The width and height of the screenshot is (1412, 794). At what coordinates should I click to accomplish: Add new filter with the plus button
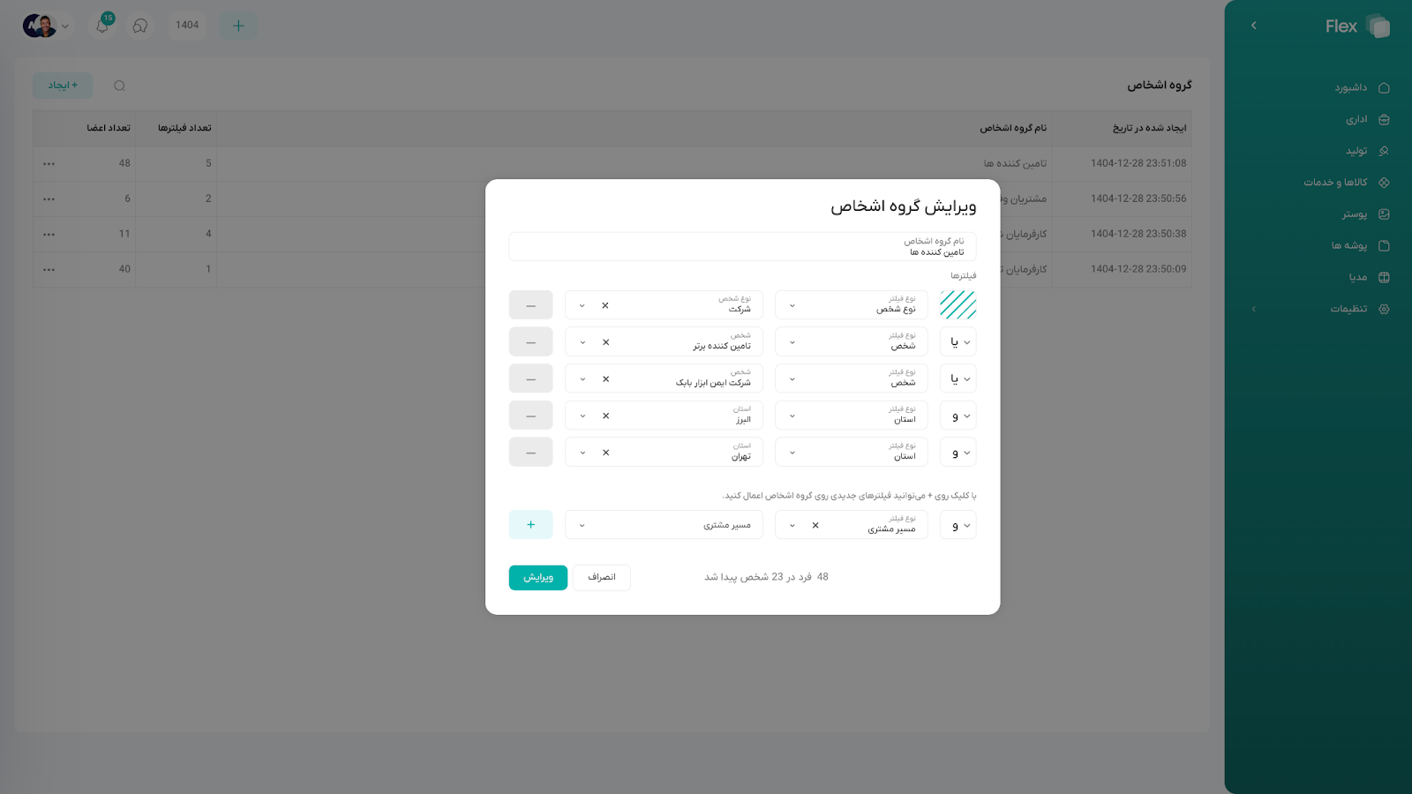(x=530, y=525)
